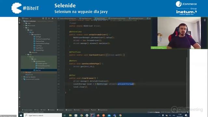Open PurchaseProcessTest in the project tree
This screenshot has width=208, height=117.
[43, 66]
